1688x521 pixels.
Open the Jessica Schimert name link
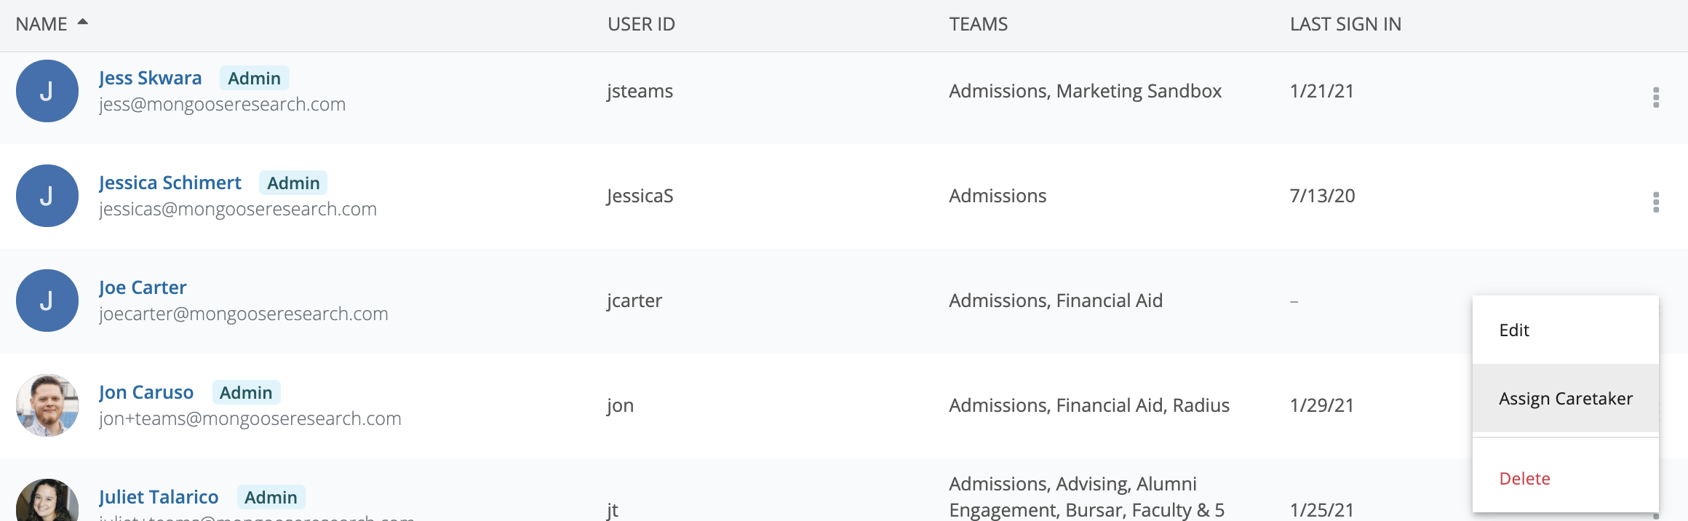click(170, 183)
